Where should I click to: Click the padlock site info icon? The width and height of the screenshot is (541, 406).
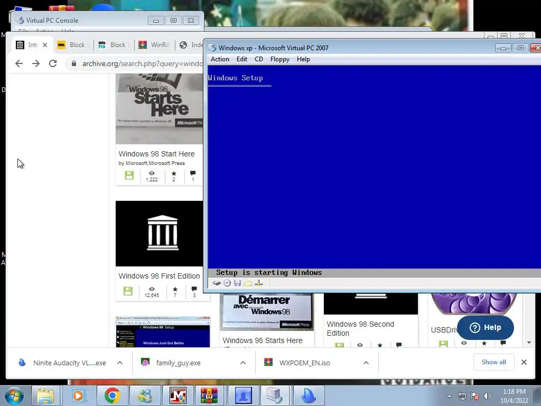click(74, 63)
